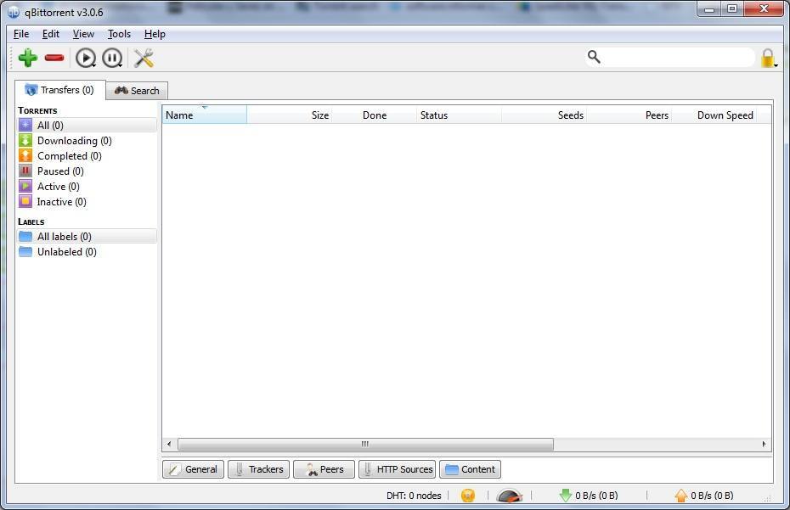Open Options via the wrench tool icon
The height and width of the screenshot is (510, 790).
(x=143, y=58)
